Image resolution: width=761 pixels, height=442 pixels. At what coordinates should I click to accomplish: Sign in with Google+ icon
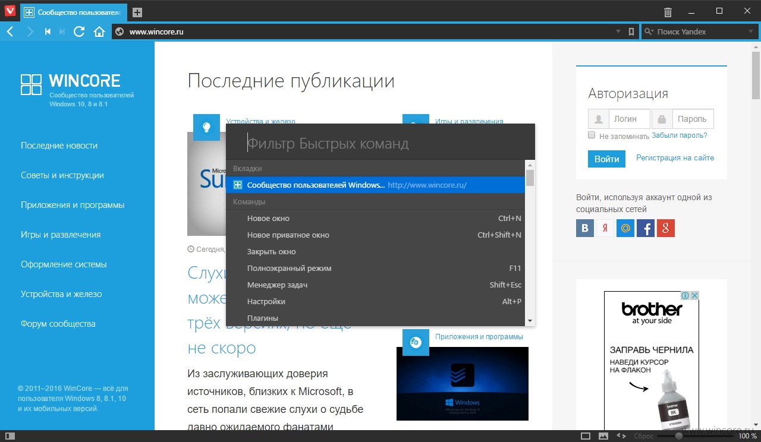point(666,228)
